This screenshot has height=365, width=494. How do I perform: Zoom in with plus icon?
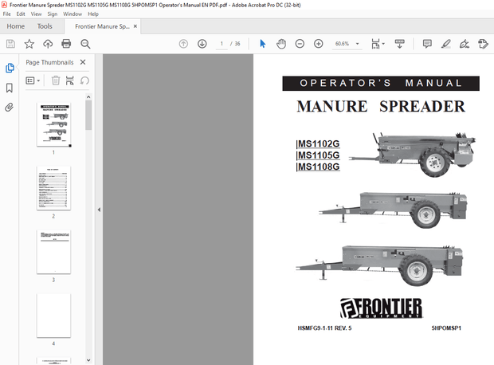(x=319, y=44)
